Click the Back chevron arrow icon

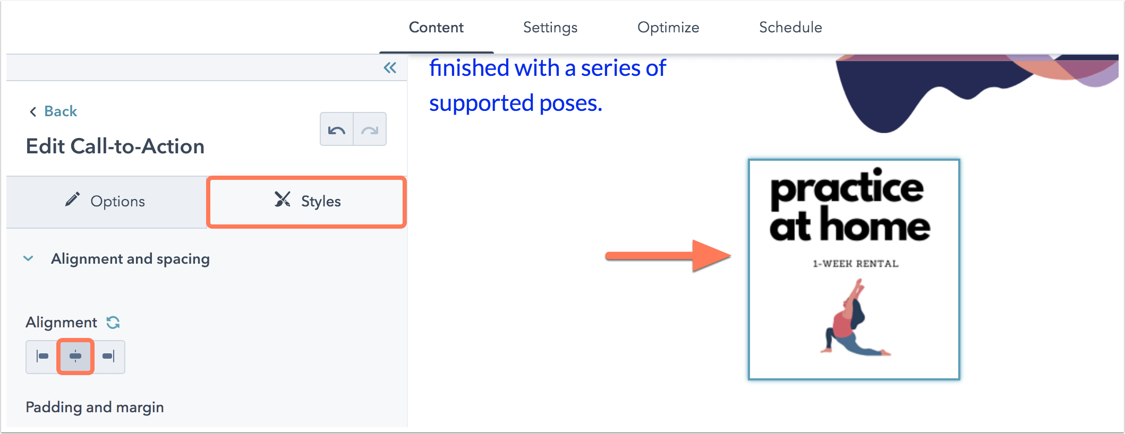(x=33, y=111)
